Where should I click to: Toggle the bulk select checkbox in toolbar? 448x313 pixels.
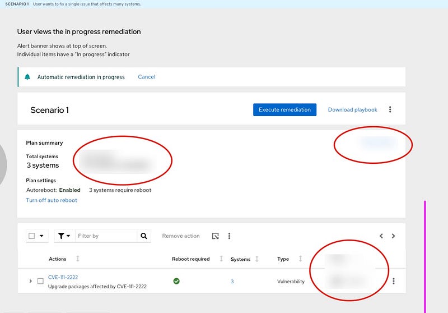32,236
